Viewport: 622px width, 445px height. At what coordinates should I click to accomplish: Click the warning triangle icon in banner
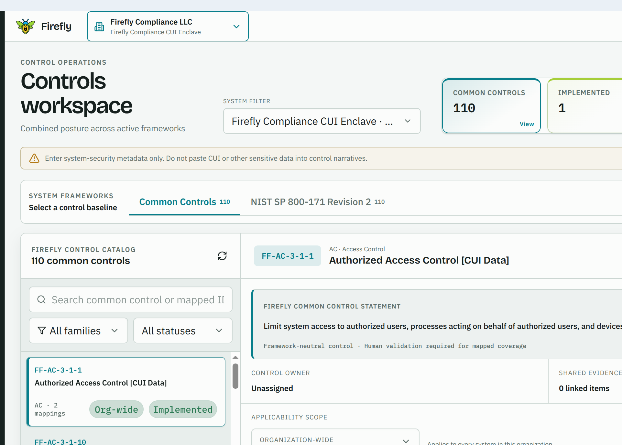click(x=34, y=158)
